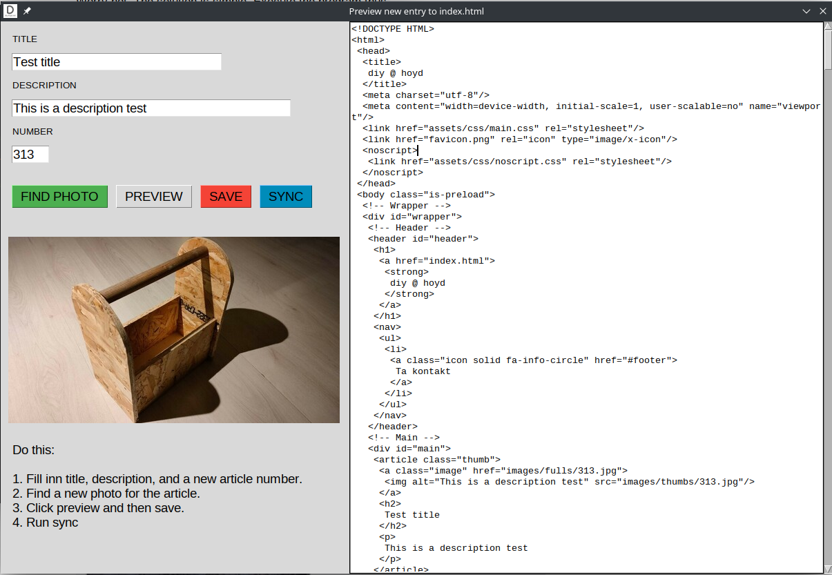Image resolution: width=832 pixels, height=575 pixels.
Task: Click the 'Ta kontakt' text in the code
Action: click(423, 371)
